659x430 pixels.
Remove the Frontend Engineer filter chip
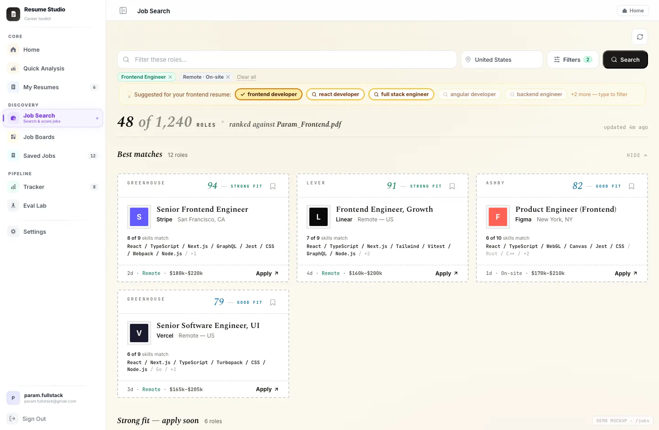click(170, 77)
